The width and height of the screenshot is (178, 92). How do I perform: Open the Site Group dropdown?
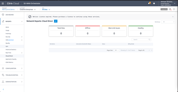[168, 22]
